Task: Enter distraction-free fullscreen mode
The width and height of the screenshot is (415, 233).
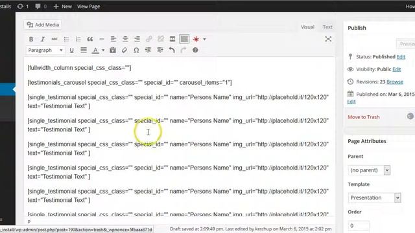Action: (x=328, y=39)
